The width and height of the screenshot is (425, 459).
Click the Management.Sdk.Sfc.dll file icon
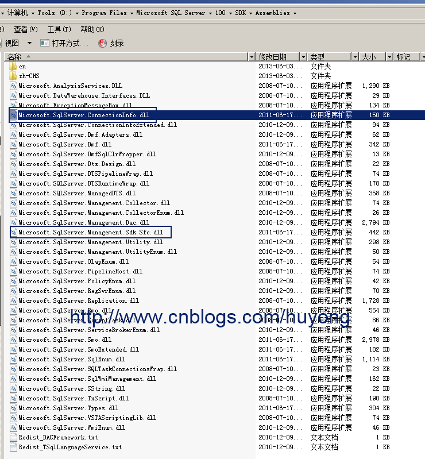coord(13,232)
